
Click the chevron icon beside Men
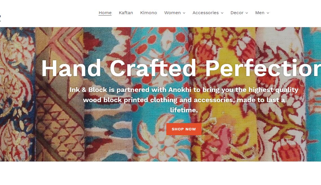pyautogui.click(x=268, y=13)
